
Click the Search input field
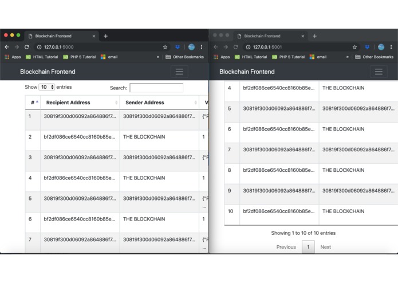tap(156, 88)
